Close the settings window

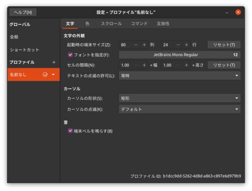click(238, 12)
